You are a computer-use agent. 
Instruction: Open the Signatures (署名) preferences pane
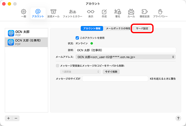pyautogui.click(x=118, y=12)
